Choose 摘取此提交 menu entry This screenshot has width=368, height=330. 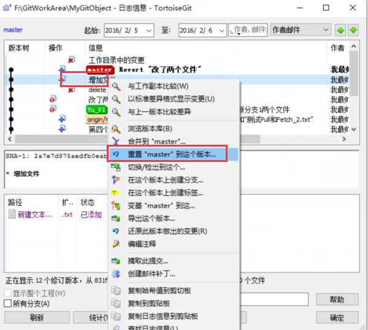[174, 261]
